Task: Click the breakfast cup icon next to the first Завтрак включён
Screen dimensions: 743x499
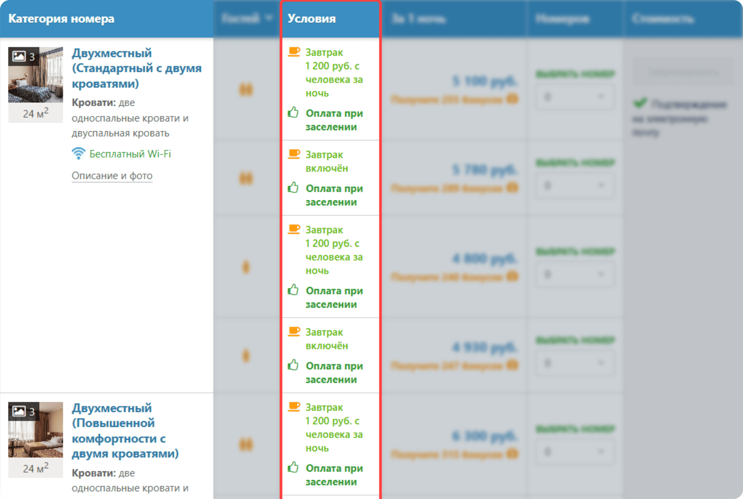Action: click(294, 154)
